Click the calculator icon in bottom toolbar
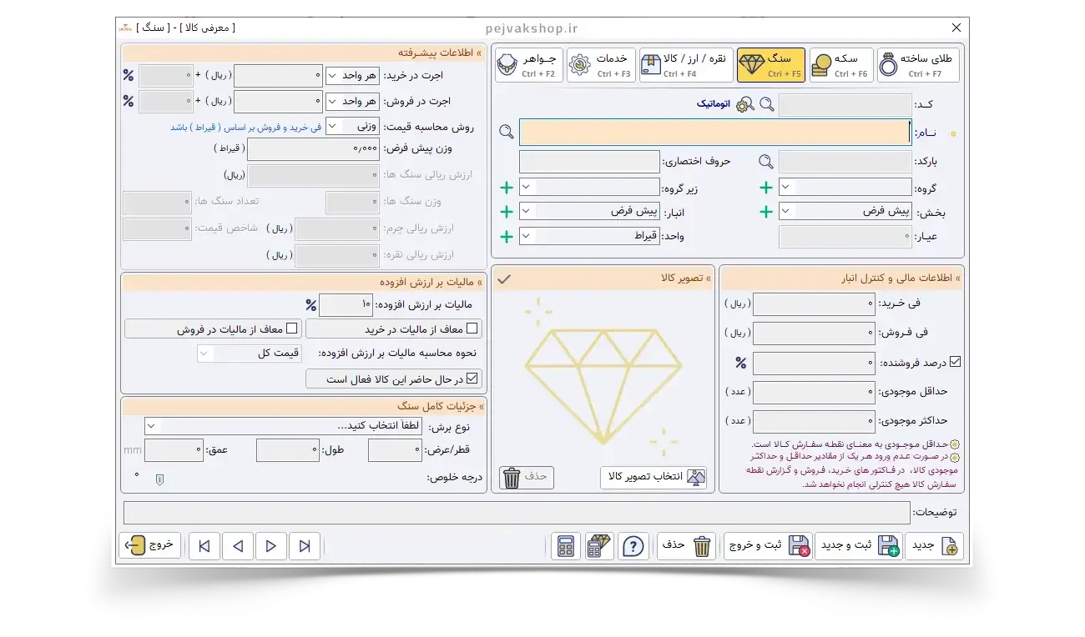Image resolution: width=1085 pixels, height=637 pixels. coord(566,546)
